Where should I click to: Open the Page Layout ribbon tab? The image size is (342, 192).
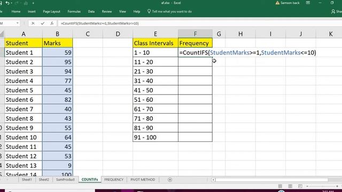click(x=51, y=12)
